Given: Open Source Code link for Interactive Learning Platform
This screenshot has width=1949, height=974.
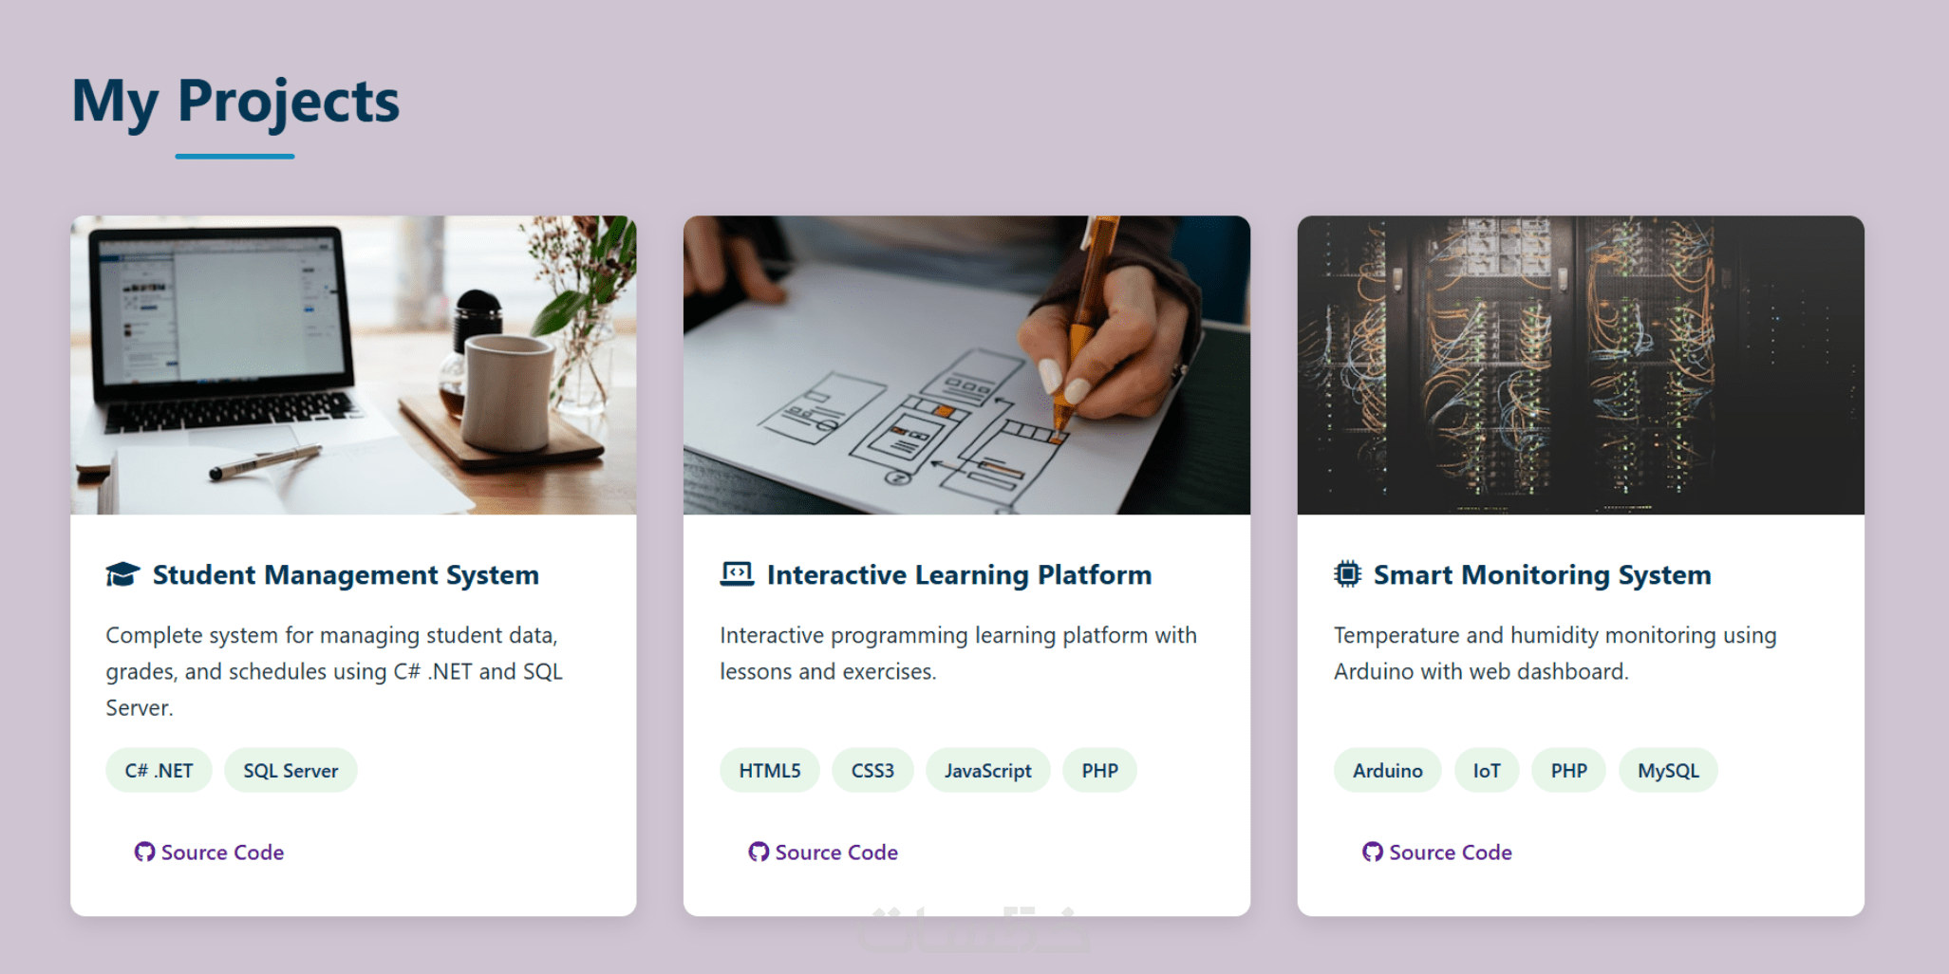Looking at the screenshot, I should click(836, 852).
